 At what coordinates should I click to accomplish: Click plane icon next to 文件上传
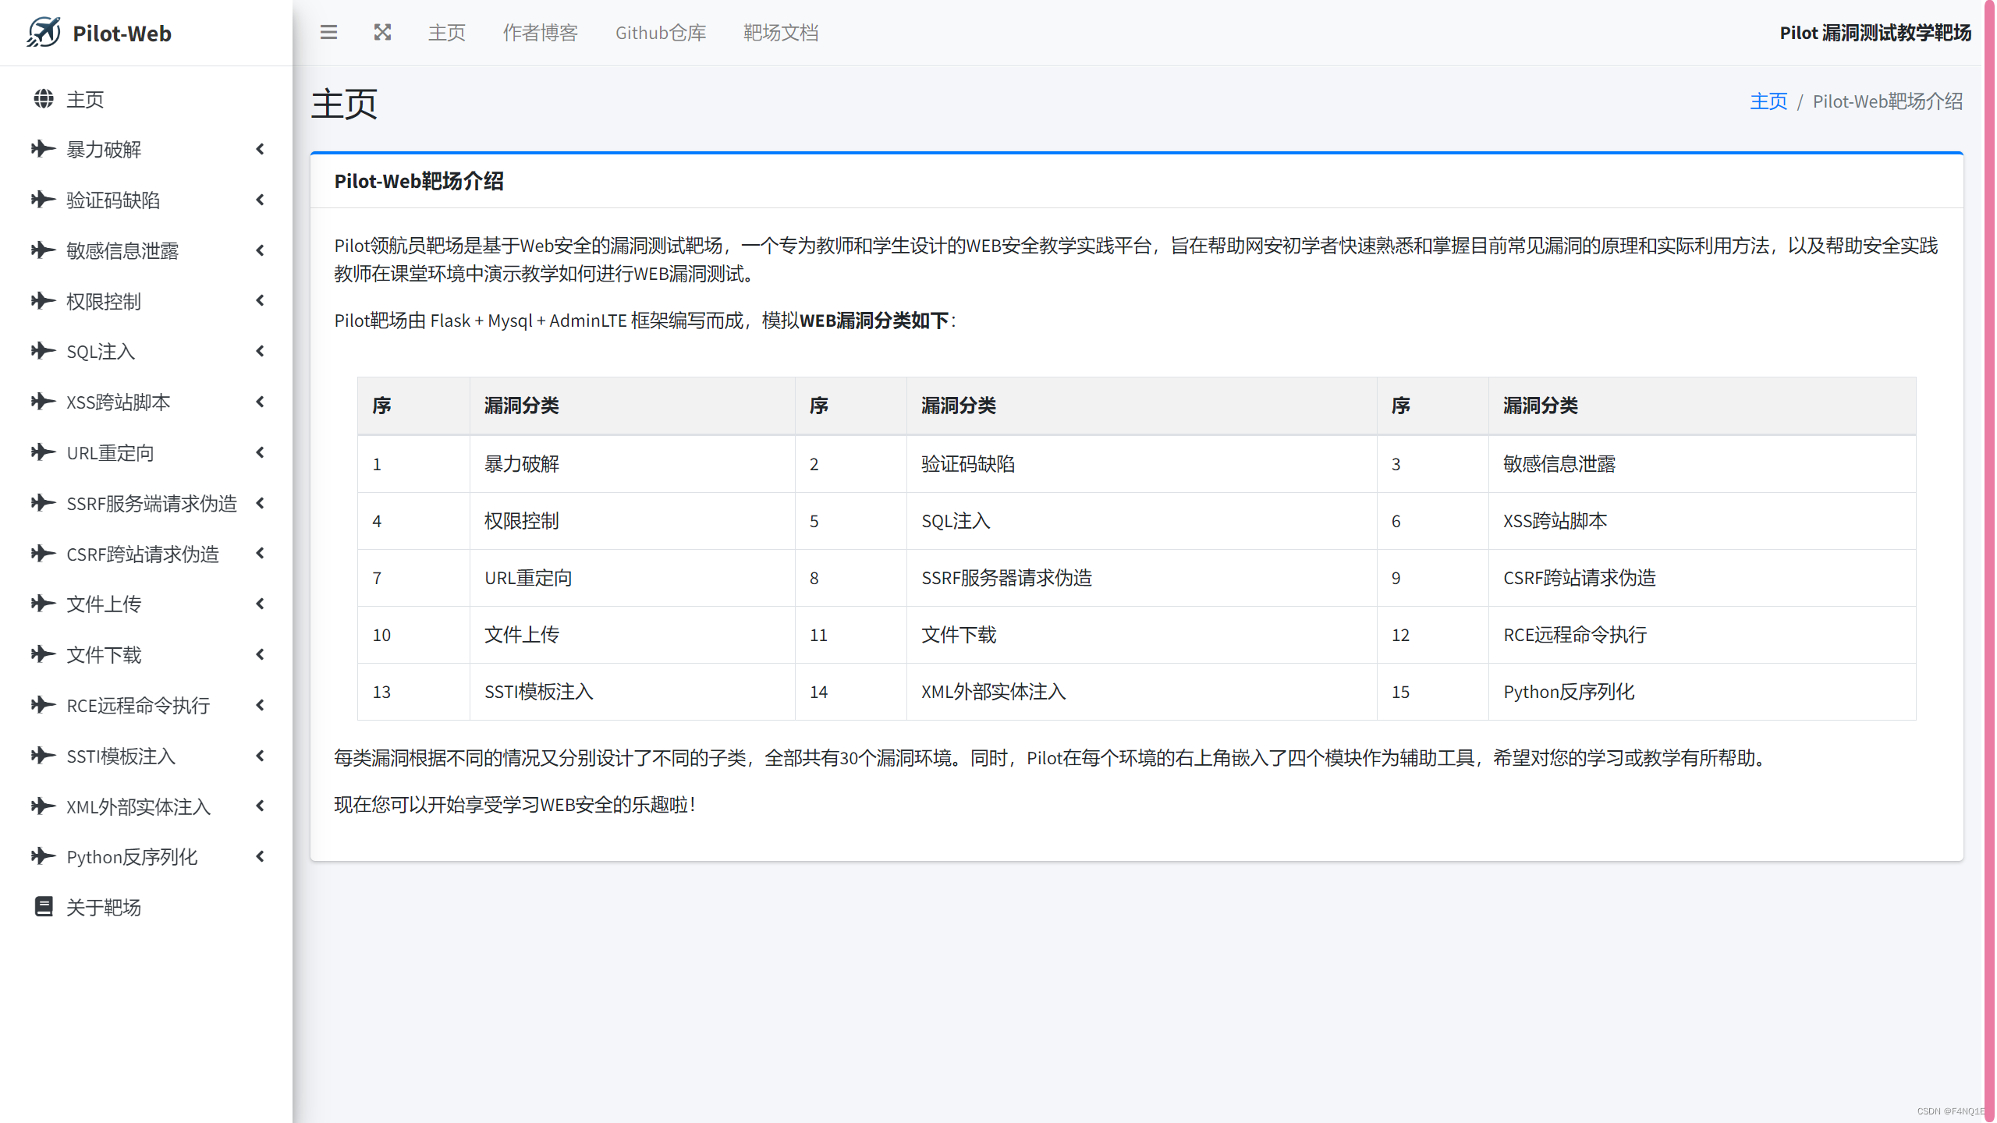(44, 604)
